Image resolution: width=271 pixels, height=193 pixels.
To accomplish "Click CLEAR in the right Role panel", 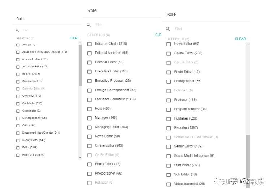I will click(240, 39).
